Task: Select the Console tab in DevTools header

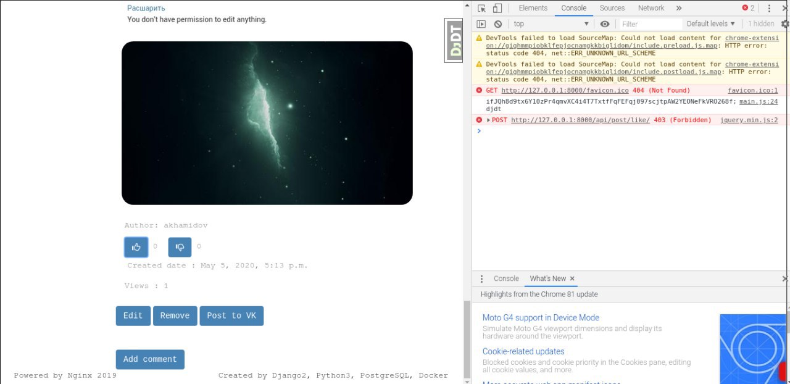Action: tap(574, 8)
